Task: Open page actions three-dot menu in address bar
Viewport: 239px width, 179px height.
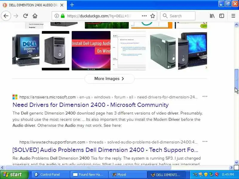Action: coord(144,16)
